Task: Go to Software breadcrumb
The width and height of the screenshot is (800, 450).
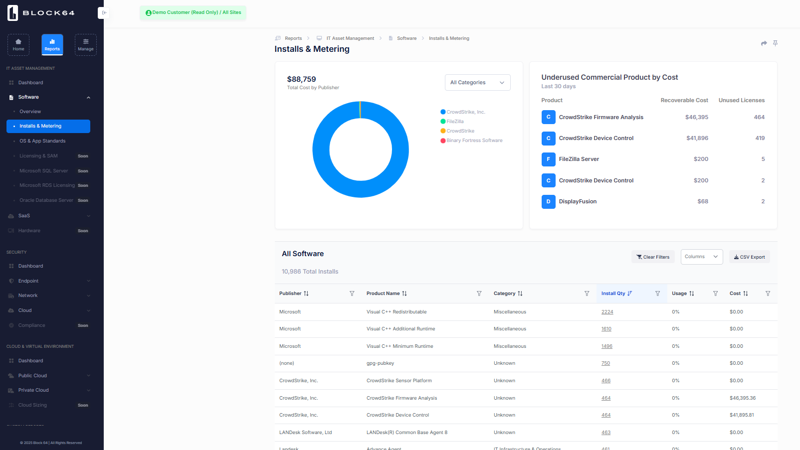Action: coord(406,38)
